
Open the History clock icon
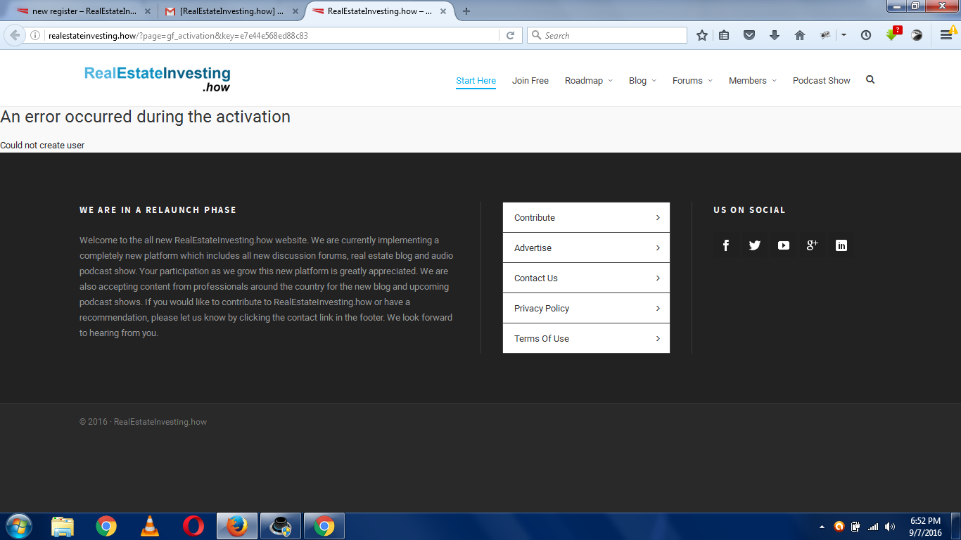coord(866,35)
